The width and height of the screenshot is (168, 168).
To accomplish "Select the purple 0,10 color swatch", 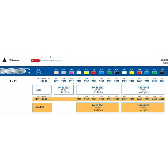I will pos(71,73).
